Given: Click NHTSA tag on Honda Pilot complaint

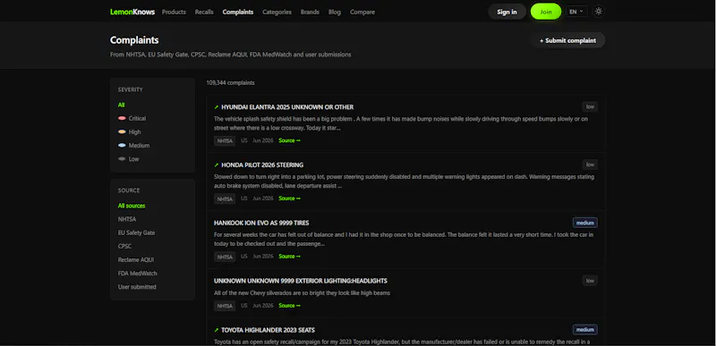Looking at the screenshot, I should (x=225, y=198).
